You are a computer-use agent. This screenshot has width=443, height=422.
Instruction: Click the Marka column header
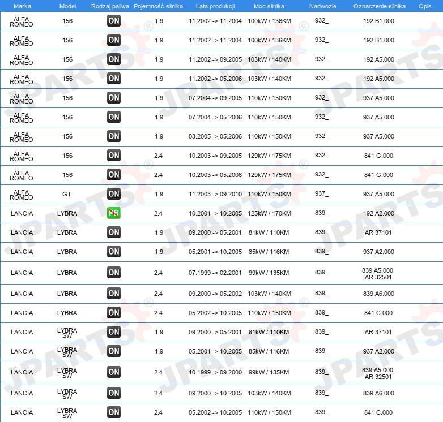(22, 6)
